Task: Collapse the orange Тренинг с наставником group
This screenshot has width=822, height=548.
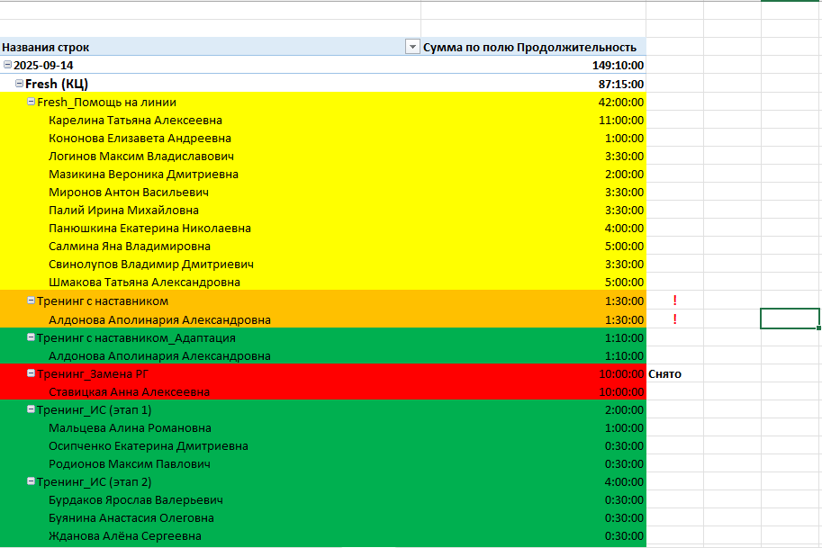Action: pyautogui.click(x=31, y=301)
